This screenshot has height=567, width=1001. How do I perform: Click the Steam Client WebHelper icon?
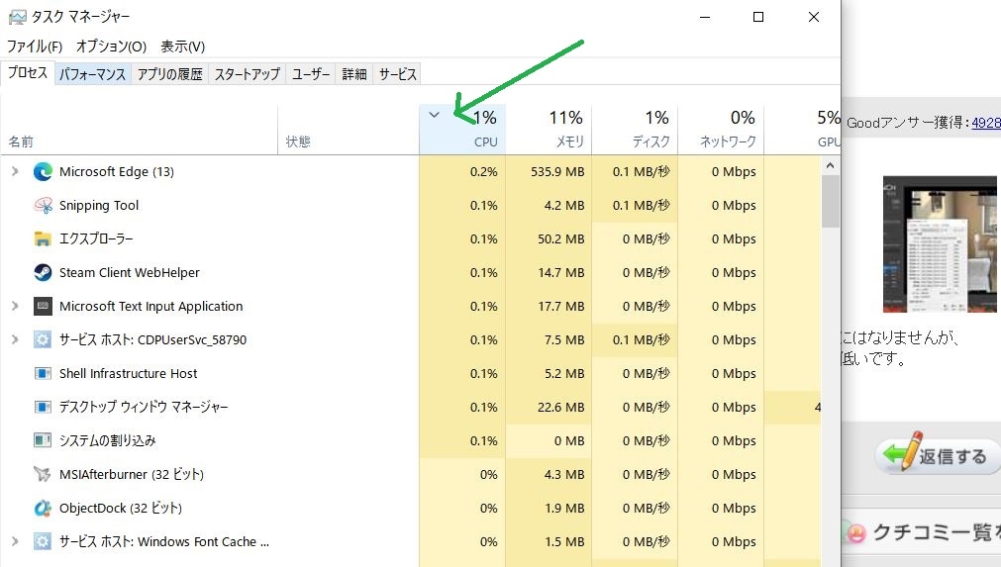(43, 272)
